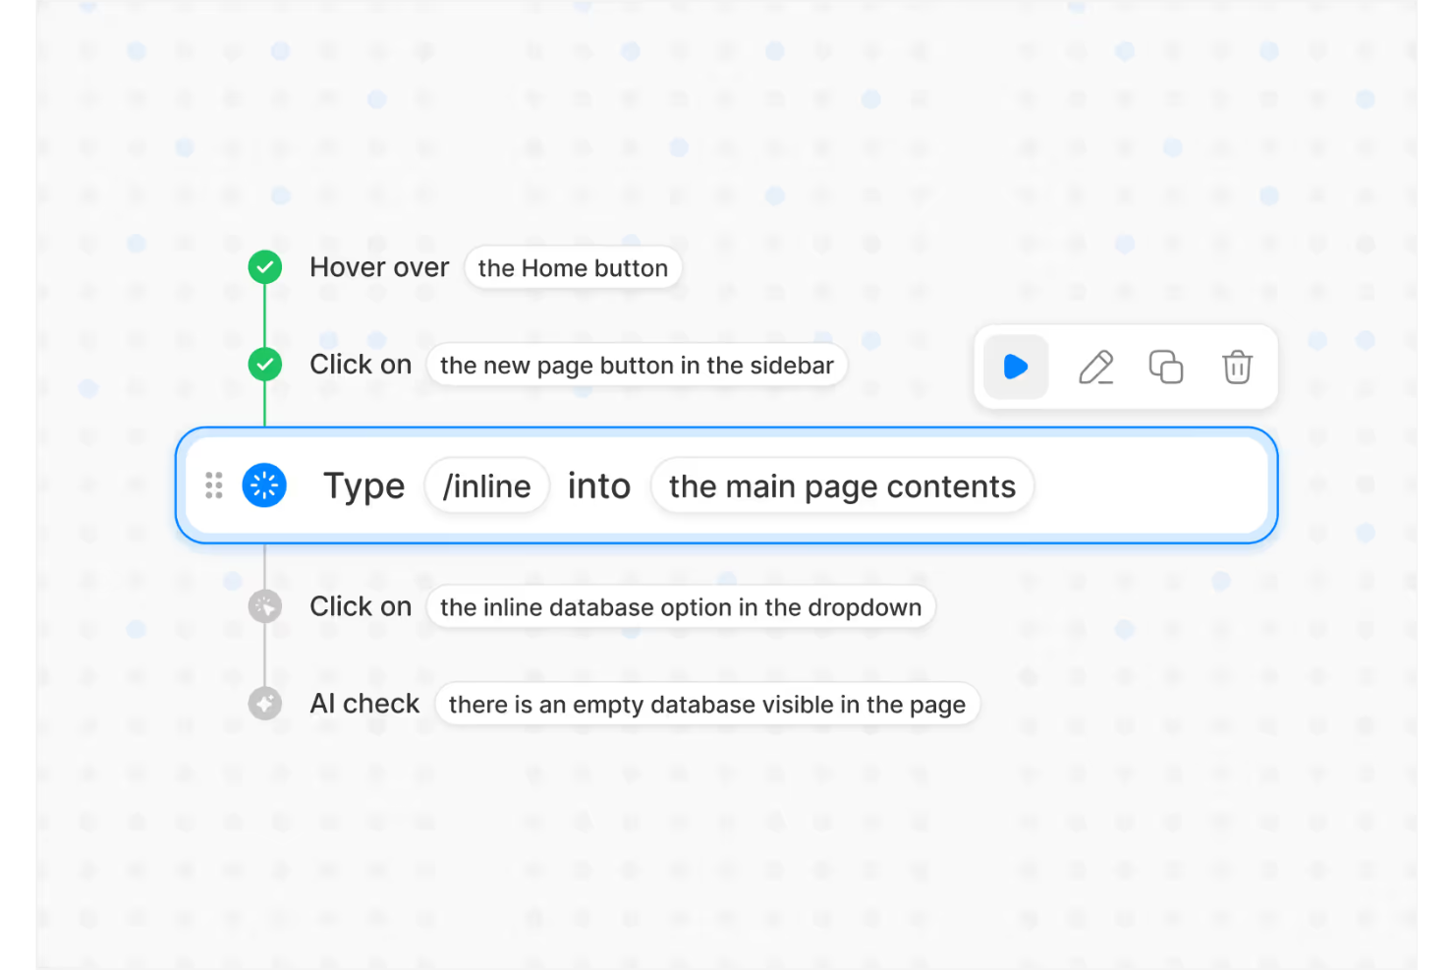Click the green checkmark on the Hover over step
The image size is (1454, 970).
[x=264, y=266]
